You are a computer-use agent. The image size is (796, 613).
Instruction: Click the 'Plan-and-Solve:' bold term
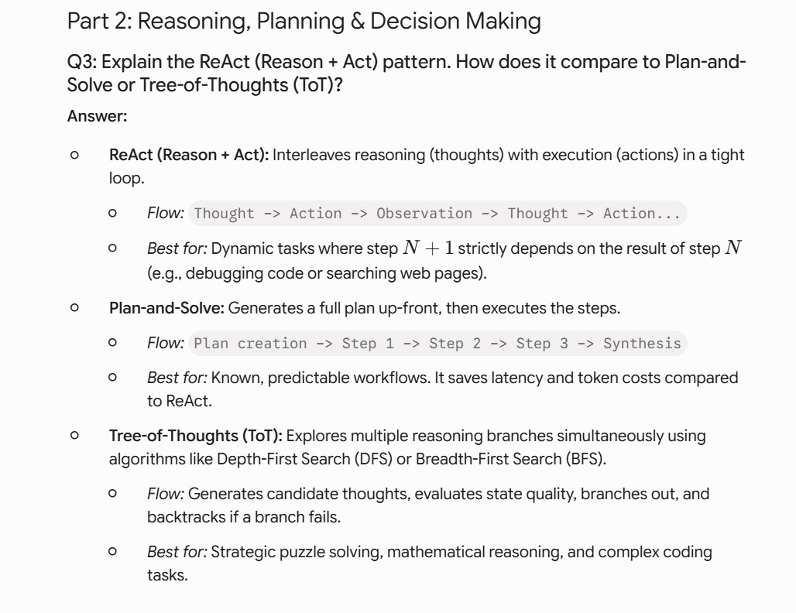(x=166, y=308)
